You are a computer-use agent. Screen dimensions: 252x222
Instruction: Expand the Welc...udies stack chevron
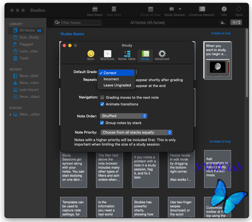click(x=10, y=114)
